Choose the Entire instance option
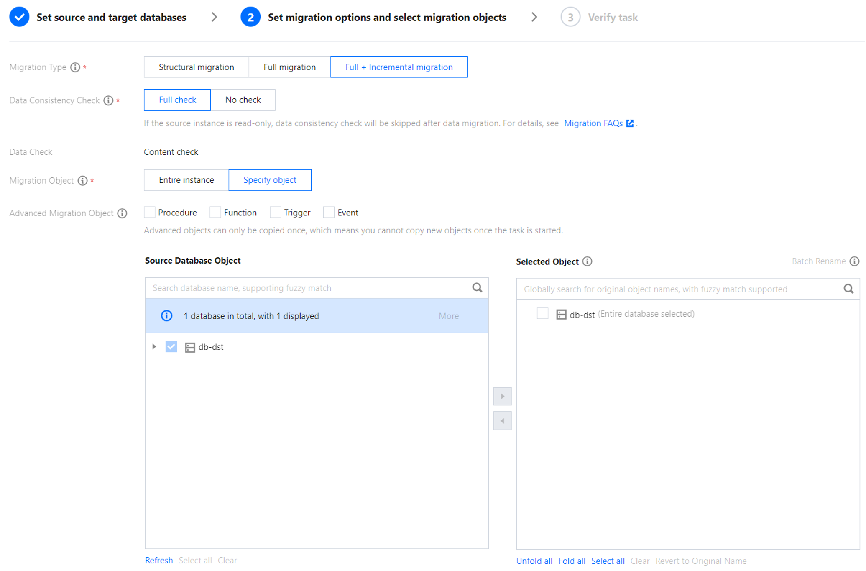866x571 pixels. tap(186, 180)
